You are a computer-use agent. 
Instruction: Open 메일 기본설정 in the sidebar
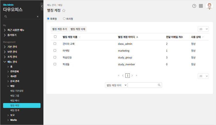click(x=17, y=91)
